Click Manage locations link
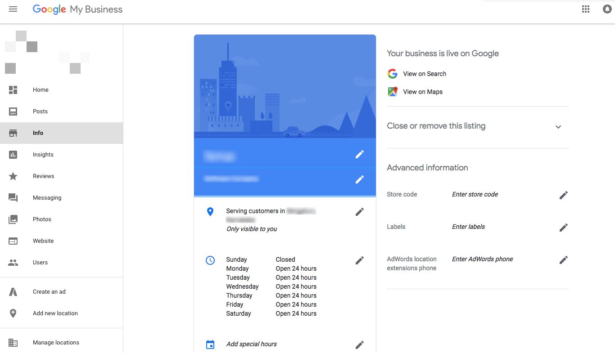The height and width of the screenshot is (353, 615). click(x=56, y=343)
